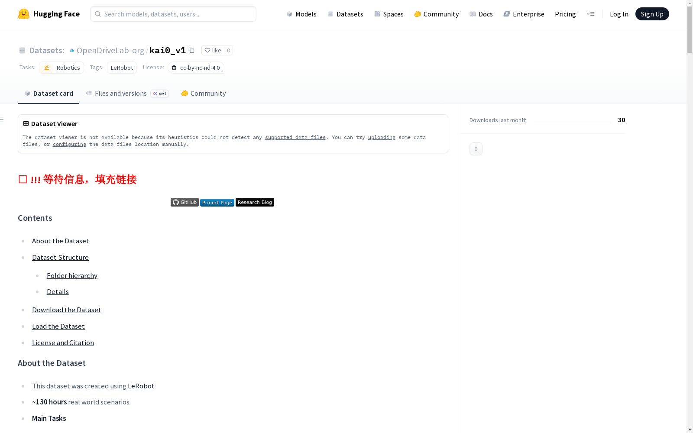Click the page vertical scrollbar thumb

coord(690,29)
